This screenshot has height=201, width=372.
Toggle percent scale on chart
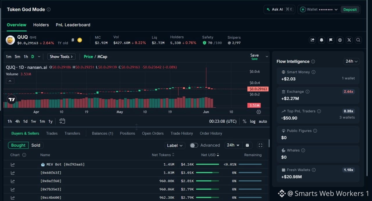pyautogui.click(x=244, y=121)
